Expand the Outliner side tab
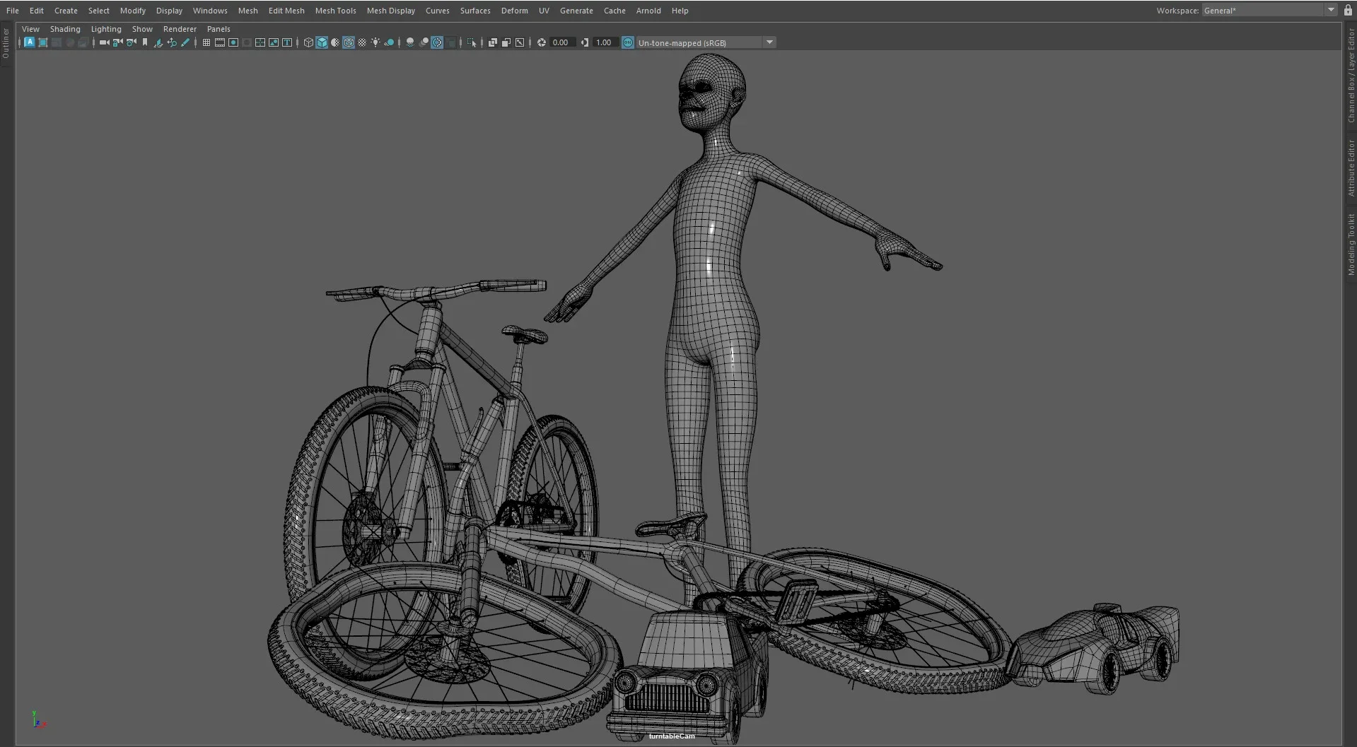 click(x=6, y=44)
